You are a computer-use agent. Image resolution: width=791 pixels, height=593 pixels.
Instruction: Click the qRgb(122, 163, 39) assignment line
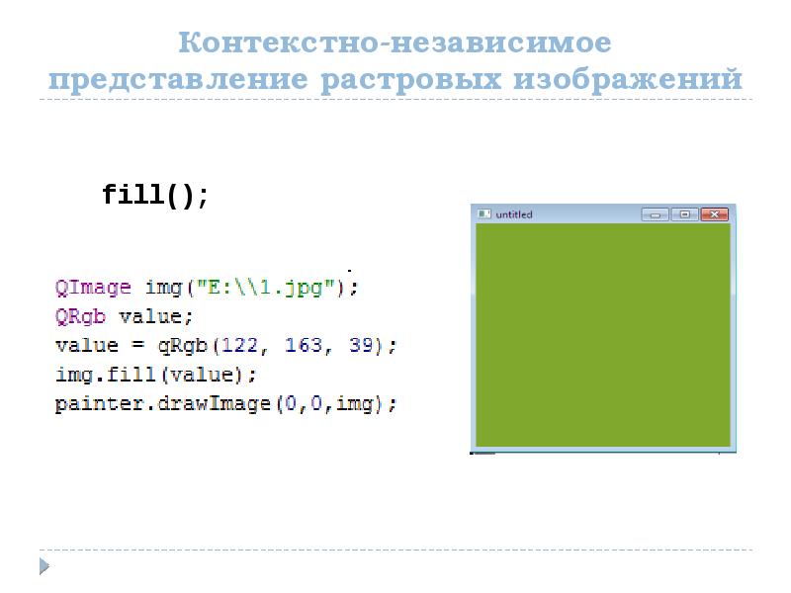[225, 345]
